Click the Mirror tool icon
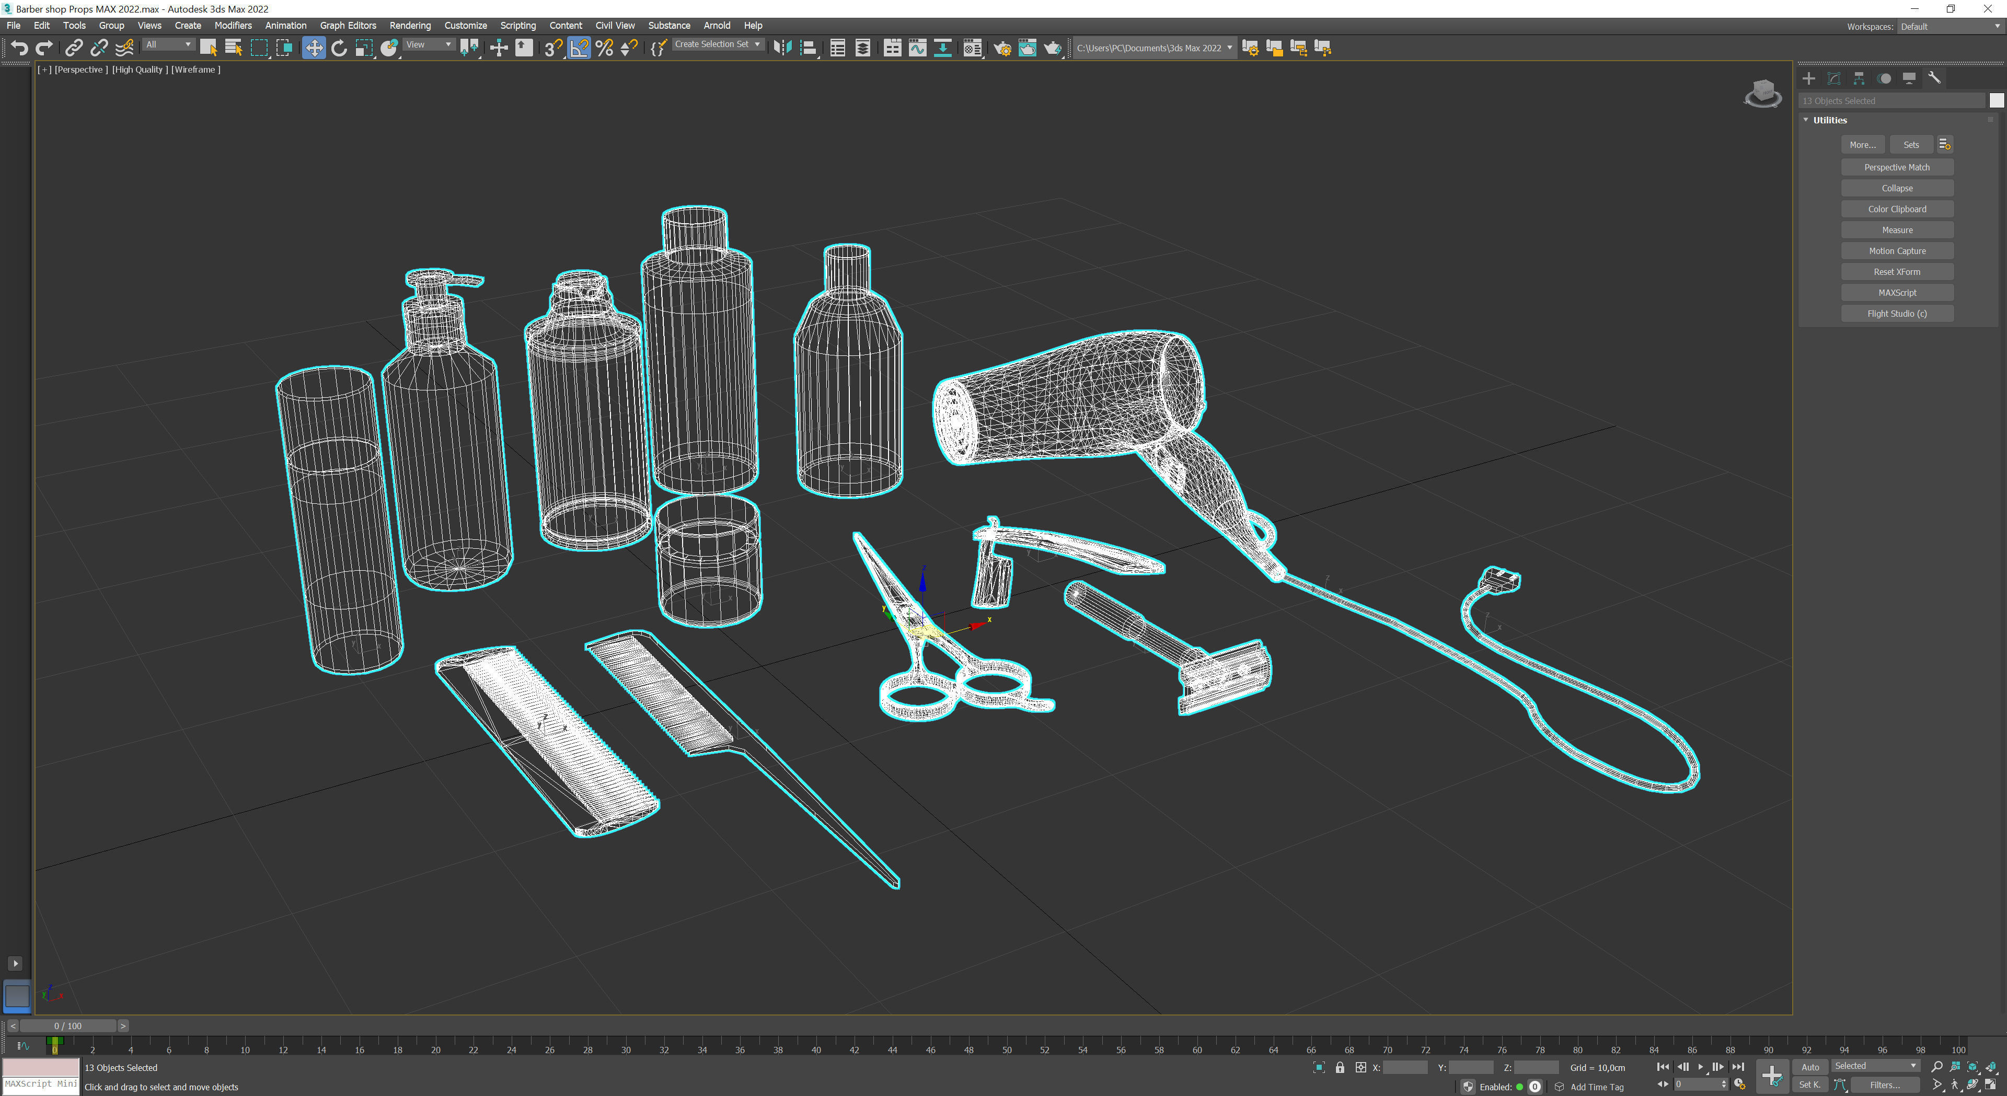2007x1096 pixels. 782,48
